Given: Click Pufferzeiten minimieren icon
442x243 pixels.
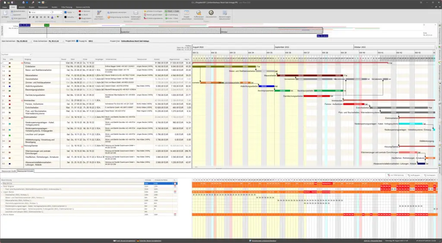Looking at the screenshot, I should (199, 13).
